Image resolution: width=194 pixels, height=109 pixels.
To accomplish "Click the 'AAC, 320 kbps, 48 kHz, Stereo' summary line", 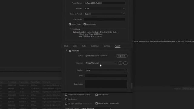I will click(90, 36).
